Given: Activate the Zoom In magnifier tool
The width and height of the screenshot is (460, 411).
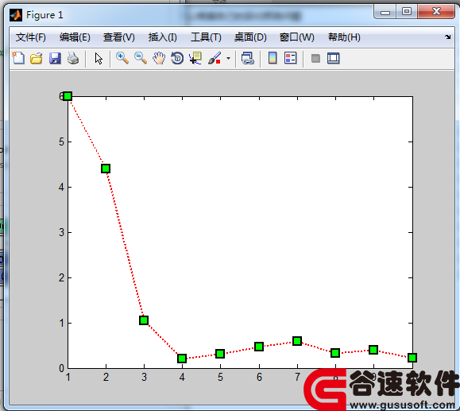Looking at the screenshot, I should click(x=122, y=58).
